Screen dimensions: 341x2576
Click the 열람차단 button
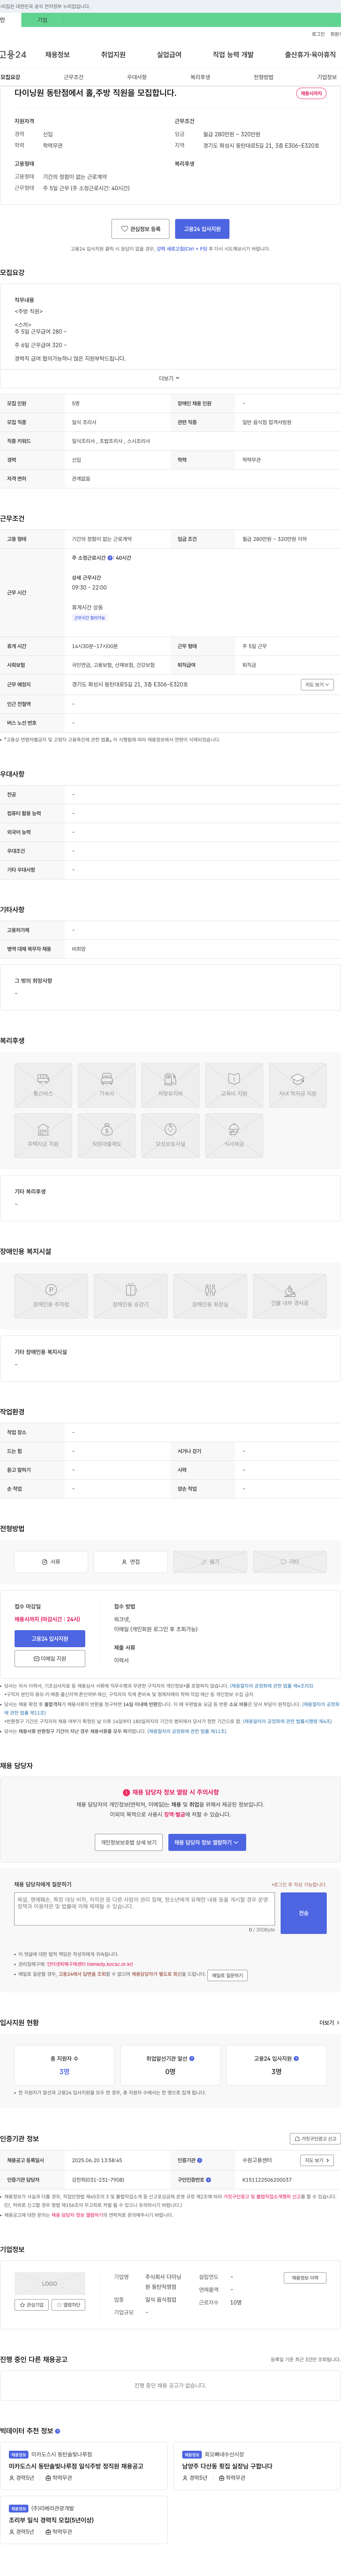point(68,2305)
